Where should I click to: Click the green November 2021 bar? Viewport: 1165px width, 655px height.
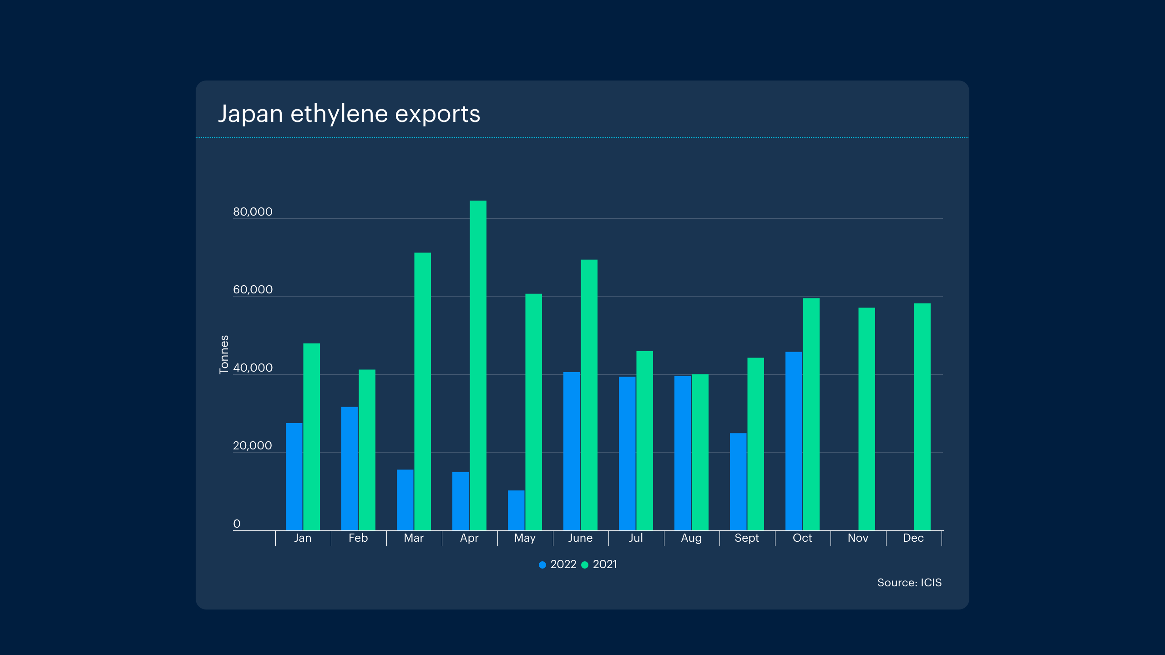click(866, 419)
